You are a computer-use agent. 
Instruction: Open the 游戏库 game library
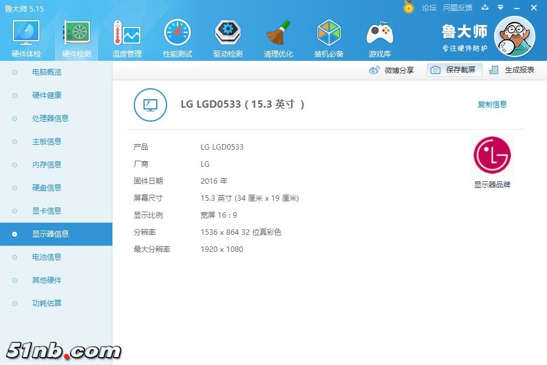point(379,36)
